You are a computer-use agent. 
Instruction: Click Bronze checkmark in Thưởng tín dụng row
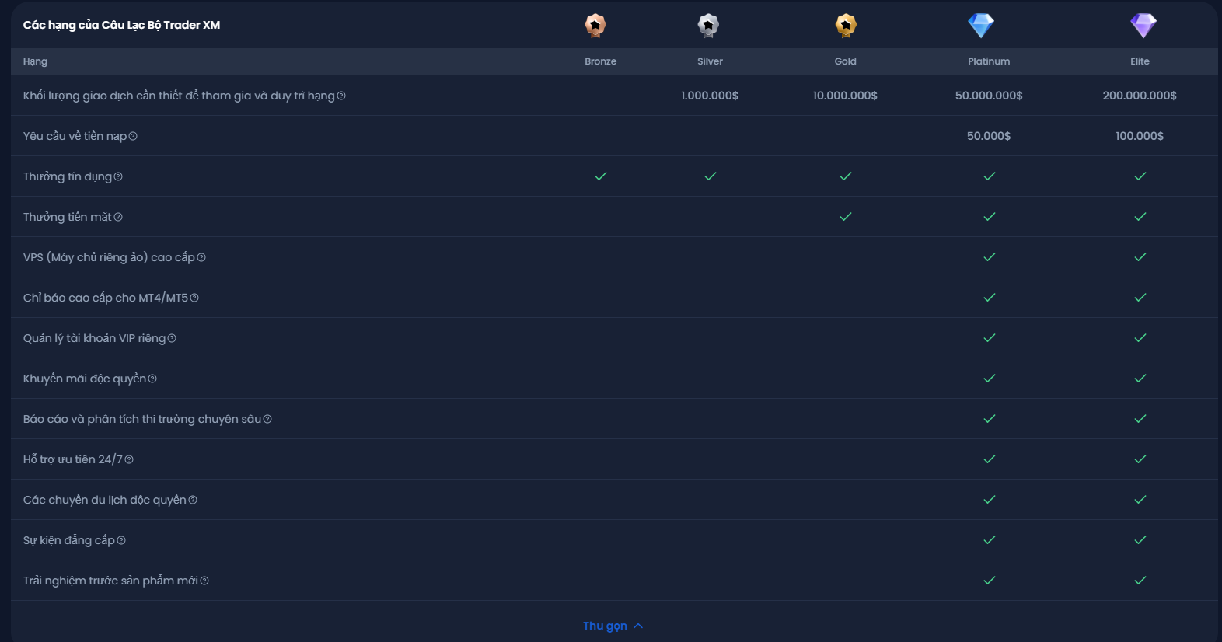click(x=601, y=176)
